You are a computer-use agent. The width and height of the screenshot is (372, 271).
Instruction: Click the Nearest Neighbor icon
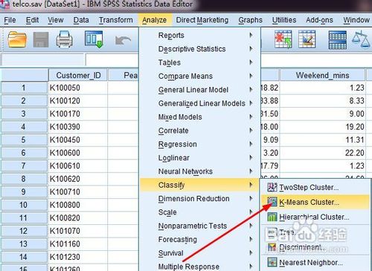272,262
